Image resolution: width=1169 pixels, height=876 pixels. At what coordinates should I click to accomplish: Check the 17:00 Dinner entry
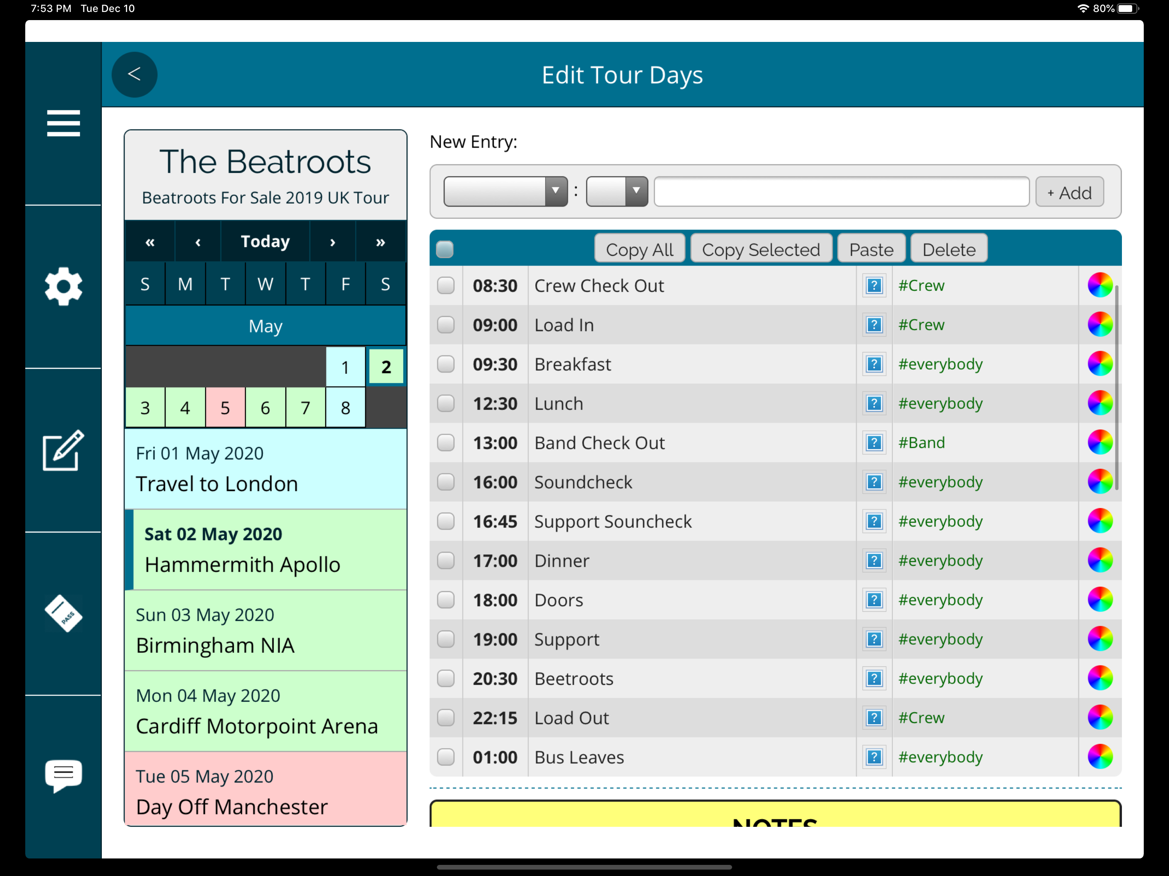(x=446, y=561)
